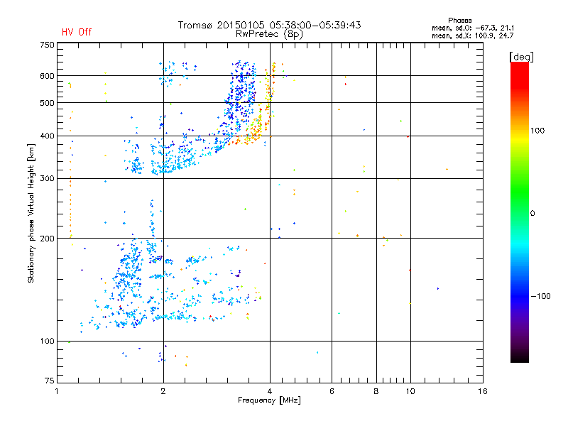This screenshot has height=426, width=568.
Task: Click the phase colorbar
Action: coord(520,212)
